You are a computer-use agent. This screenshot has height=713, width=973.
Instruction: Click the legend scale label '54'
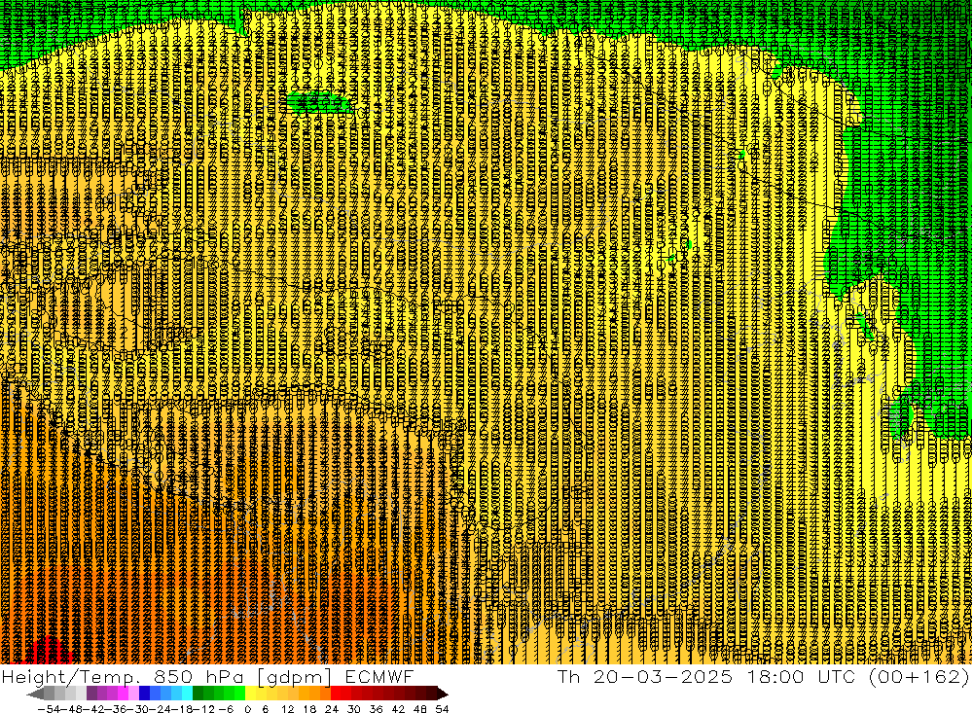tap(442, 709)
